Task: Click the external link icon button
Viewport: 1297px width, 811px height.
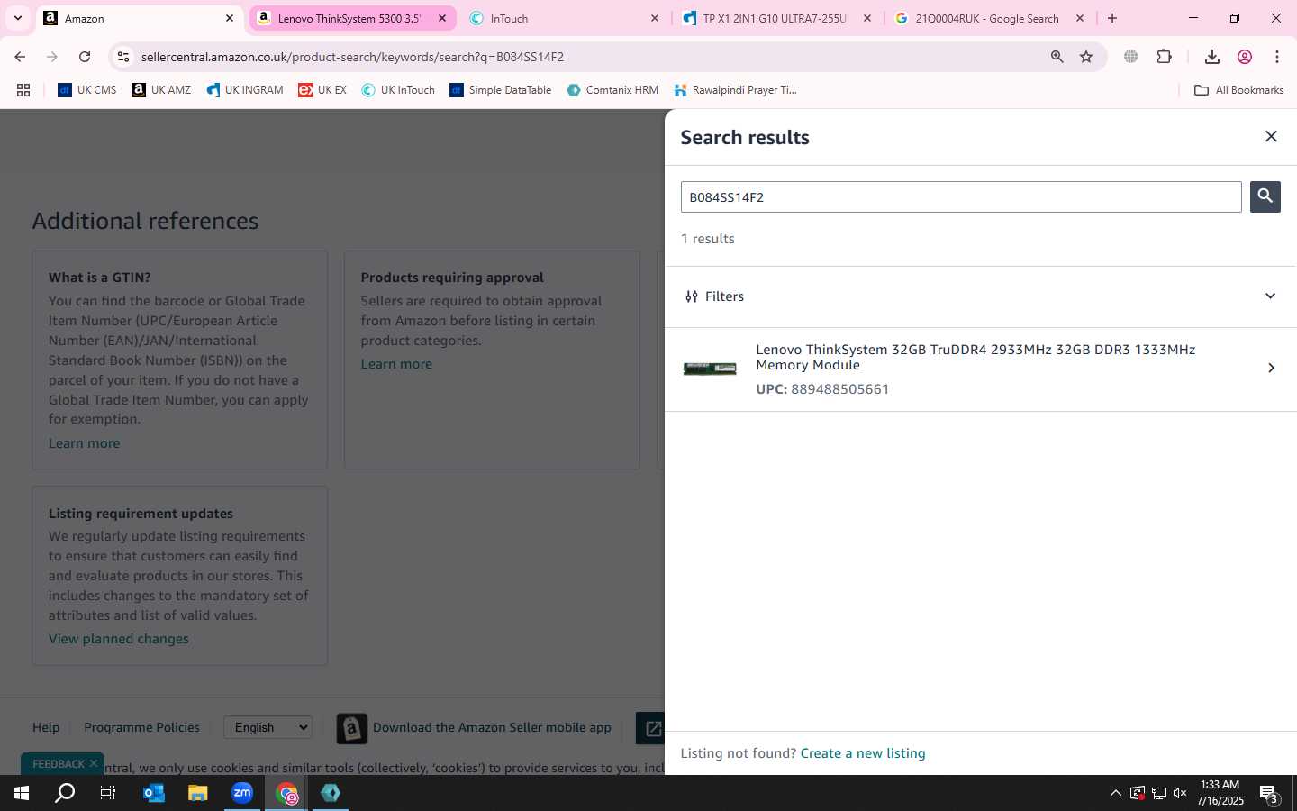Action: pyautogui.click(x=652, y=728)
